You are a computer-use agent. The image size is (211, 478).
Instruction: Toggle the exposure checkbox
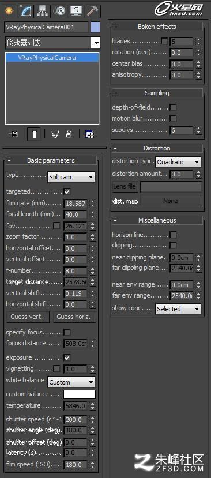click(67, 357)
